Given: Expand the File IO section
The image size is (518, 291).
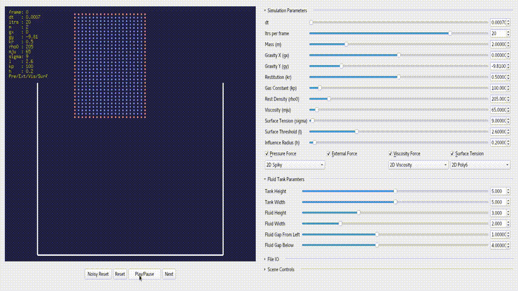Looking at the screenshot, I should pos(272,259).
